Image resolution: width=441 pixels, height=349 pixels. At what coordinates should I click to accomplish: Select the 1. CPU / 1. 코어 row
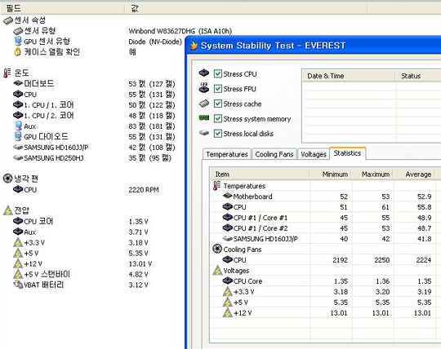click(94, 104)
